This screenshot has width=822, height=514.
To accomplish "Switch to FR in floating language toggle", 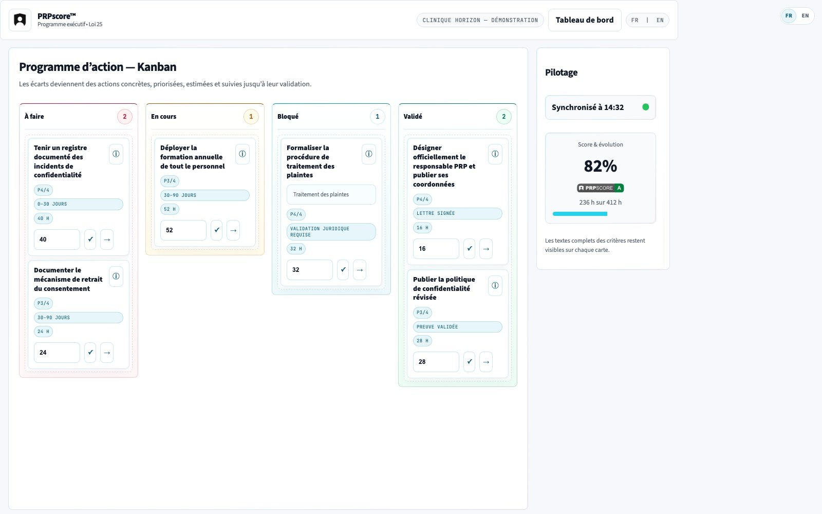I will [x=789, y=16].
